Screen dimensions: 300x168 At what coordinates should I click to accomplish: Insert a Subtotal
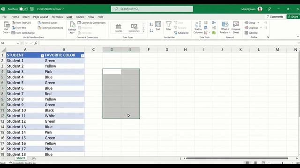251,33
